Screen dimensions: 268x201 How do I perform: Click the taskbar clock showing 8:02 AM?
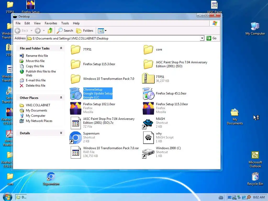[259, 197]
